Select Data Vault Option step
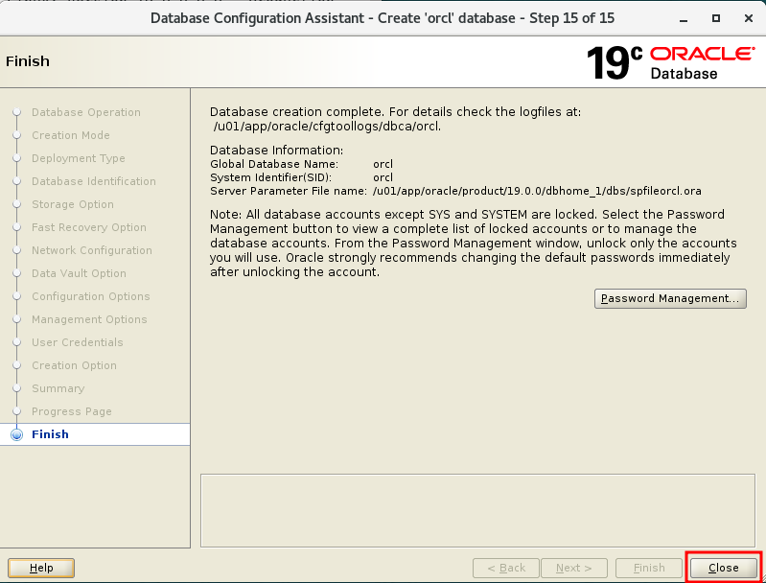Screen dimensions: 766x583 point(79,273)
